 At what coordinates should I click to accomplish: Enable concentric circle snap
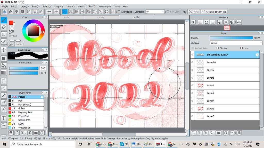point(95,12)
